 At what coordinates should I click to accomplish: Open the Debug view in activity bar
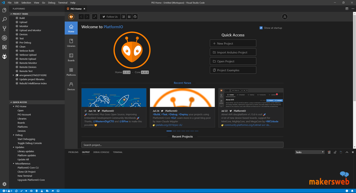pos(4,38)
